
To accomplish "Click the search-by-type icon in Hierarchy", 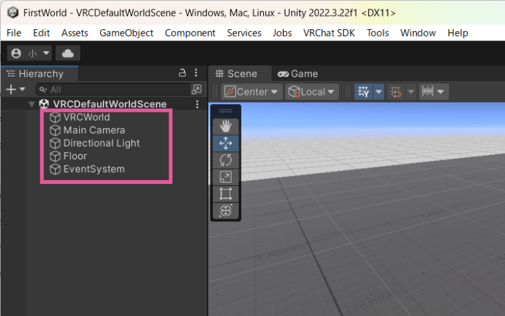I will (196, 89).
